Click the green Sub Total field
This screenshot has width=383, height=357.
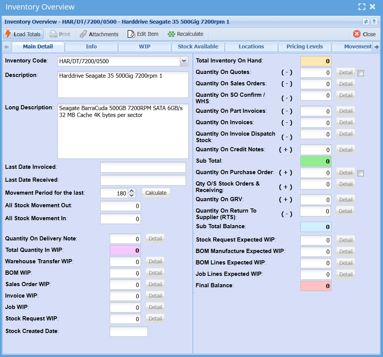pyautogui.click(x=316, y=161)
